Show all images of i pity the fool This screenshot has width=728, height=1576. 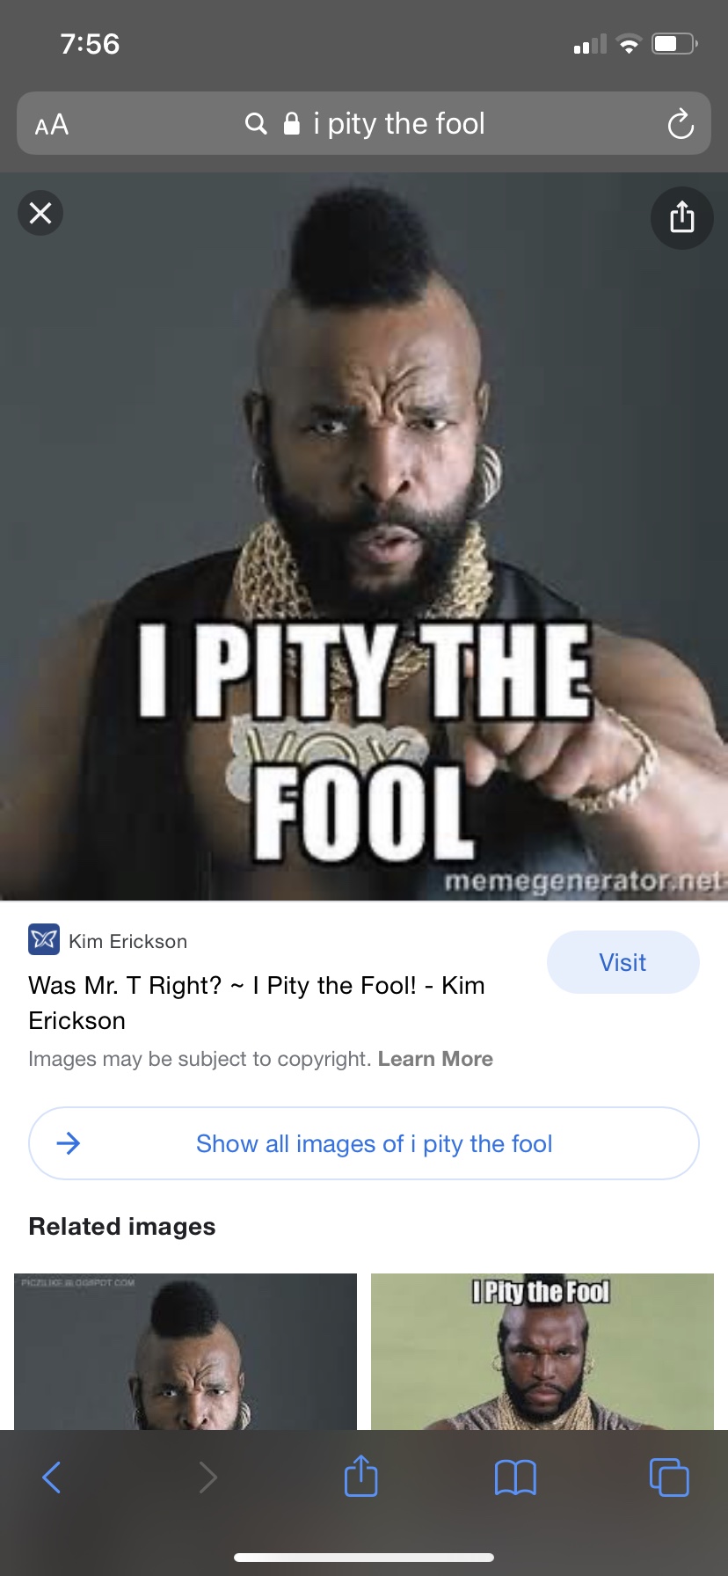tap(364, 1143)
